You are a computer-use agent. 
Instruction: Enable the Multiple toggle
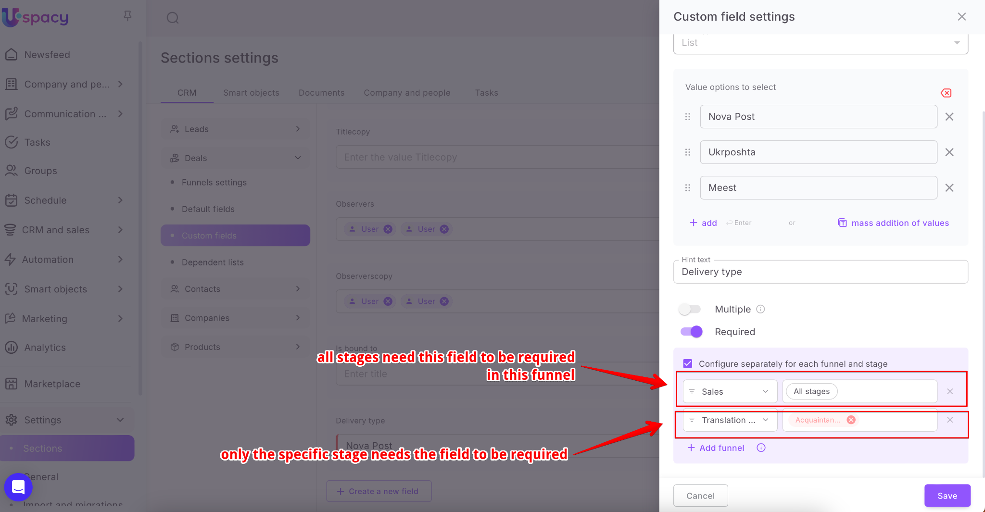point(690,309)
